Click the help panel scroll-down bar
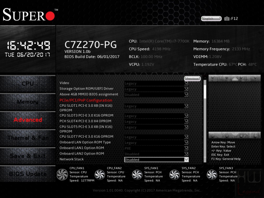 [x=235, y=135]
